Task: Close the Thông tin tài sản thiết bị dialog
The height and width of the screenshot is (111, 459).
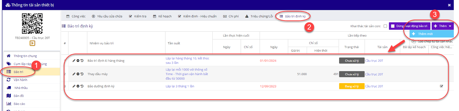Action: [x=449, y=5]
